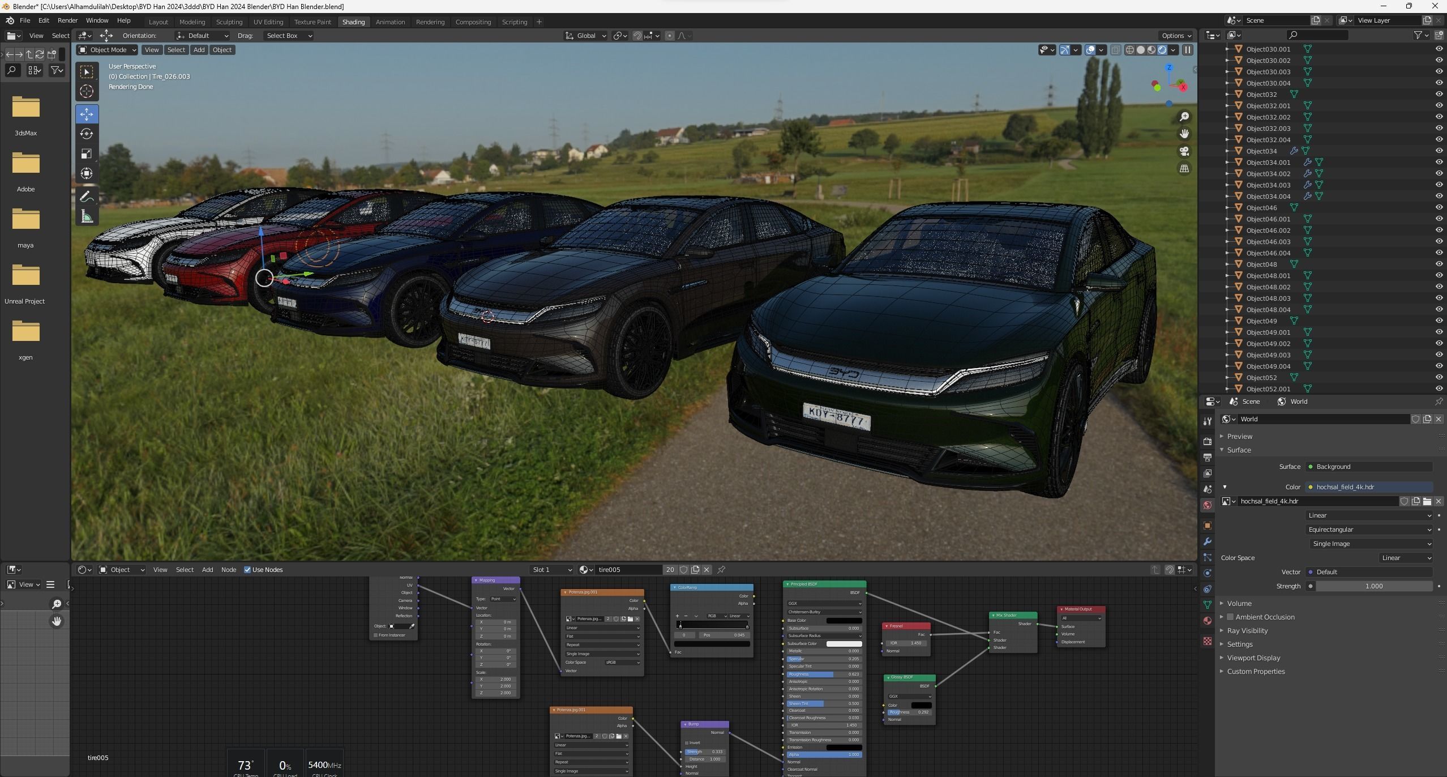Open the Output properties tab

tap(1208, 457)
